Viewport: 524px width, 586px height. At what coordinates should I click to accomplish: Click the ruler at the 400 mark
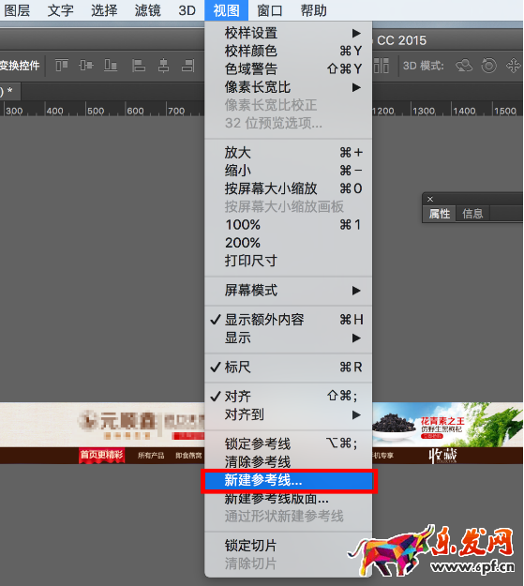pos(55,111)
